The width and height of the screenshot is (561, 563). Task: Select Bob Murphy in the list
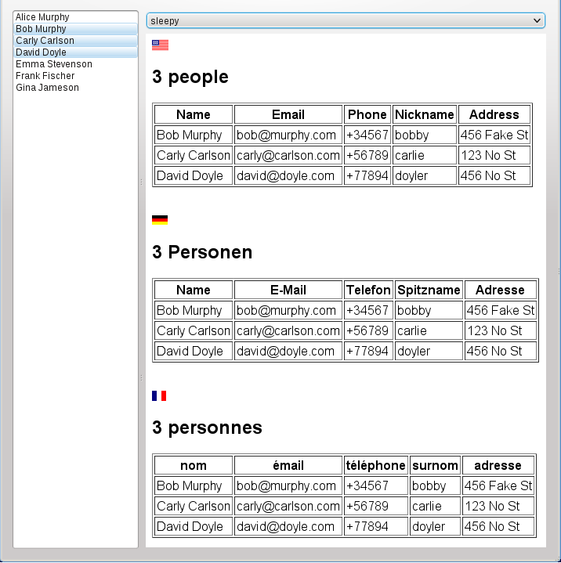(41, 29)
